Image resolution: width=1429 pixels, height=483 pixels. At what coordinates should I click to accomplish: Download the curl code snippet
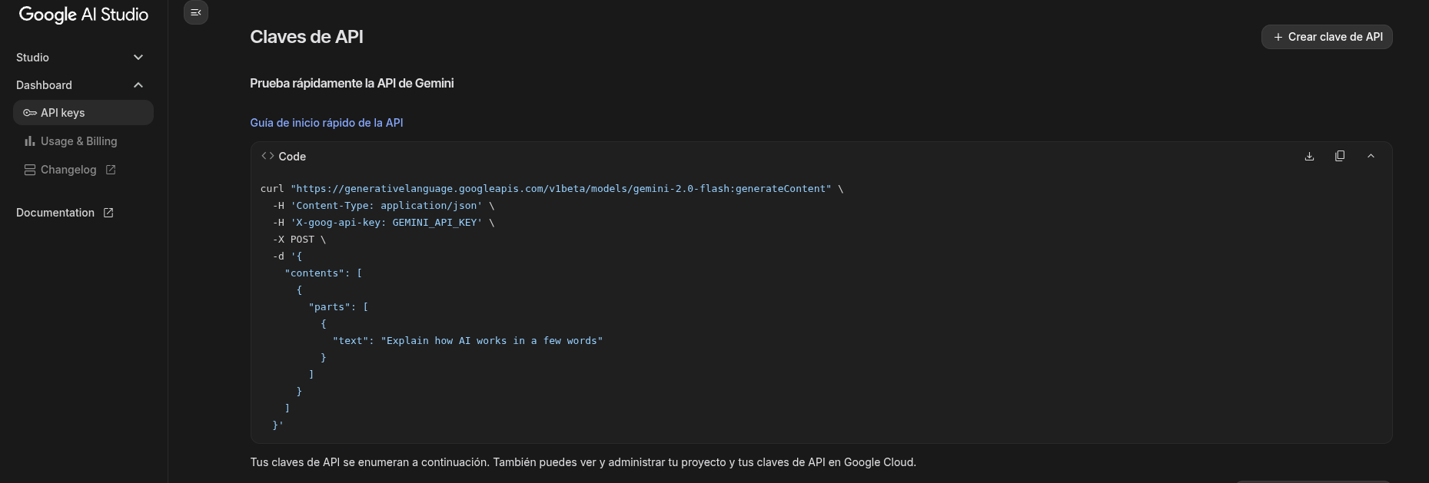[x=1309, y=157]
